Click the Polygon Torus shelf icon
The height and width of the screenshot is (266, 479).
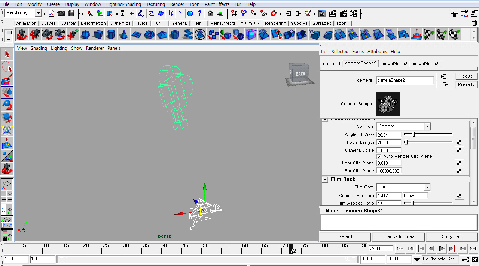[x=149, y=34]
